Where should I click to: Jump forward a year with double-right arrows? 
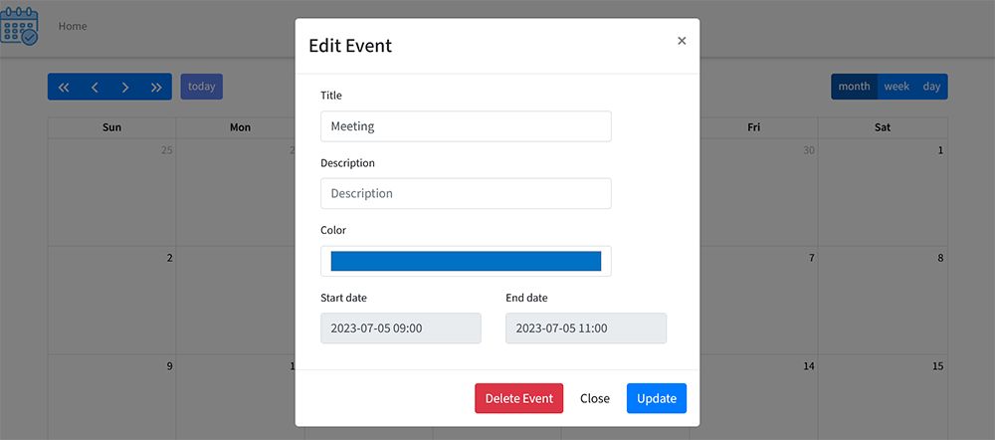tap(156, 87)
